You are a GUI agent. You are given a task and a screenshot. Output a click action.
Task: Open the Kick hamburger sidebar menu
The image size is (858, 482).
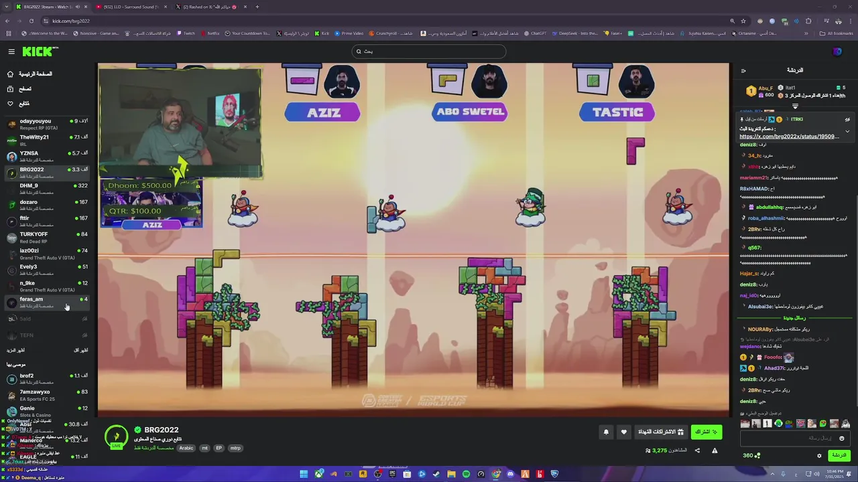pyautogui.click(x=11, y=52)
